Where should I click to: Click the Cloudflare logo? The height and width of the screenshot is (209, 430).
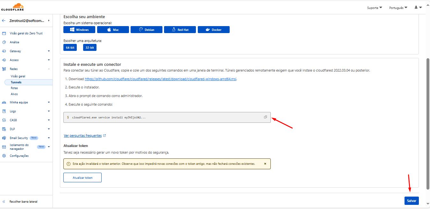(x=12, y=7)
